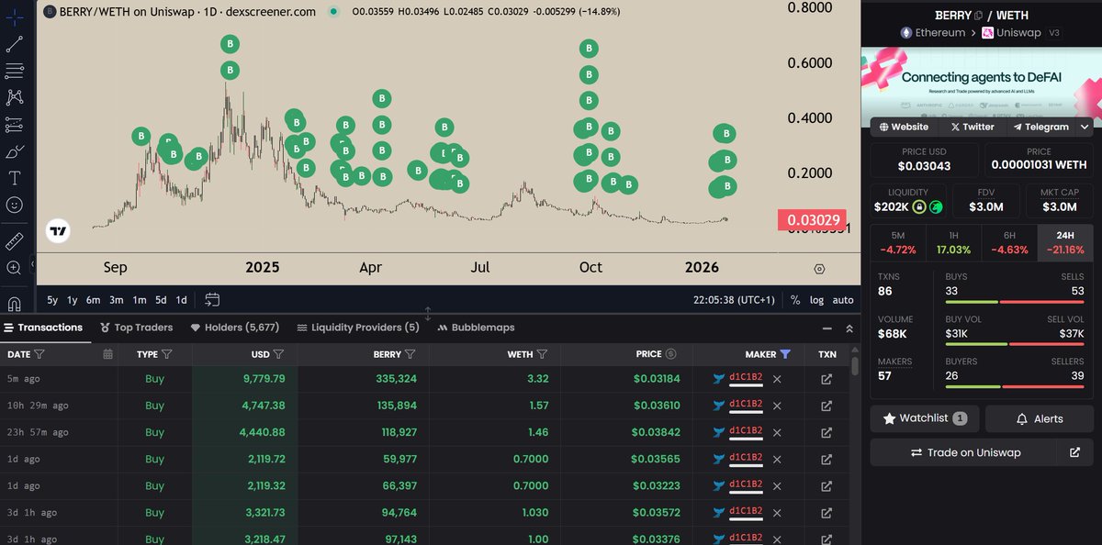Screen dimensions: 1102x545
Task: Set chart range to 6m
Action: (94, 300)
